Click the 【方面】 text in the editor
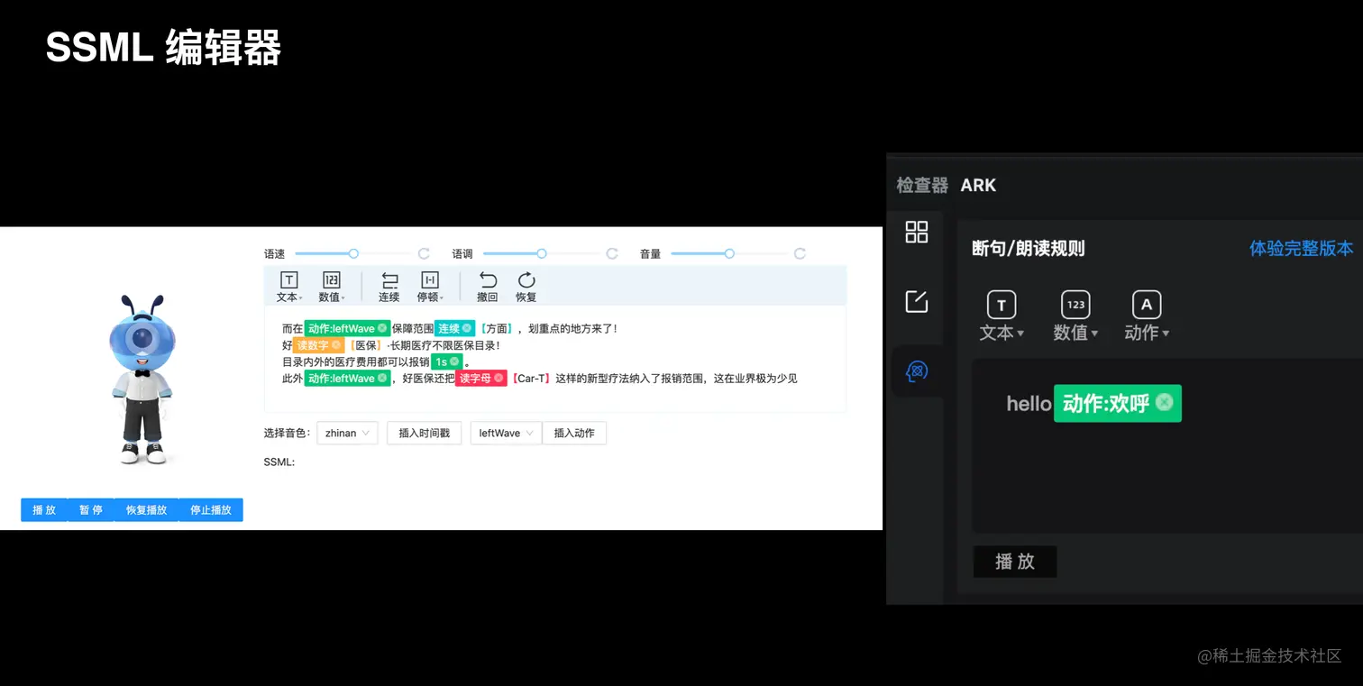Viewport: 1363px width, 686px height. 495,329
